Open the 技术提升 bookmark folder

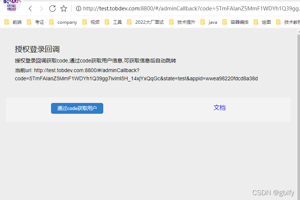[182, 22]
